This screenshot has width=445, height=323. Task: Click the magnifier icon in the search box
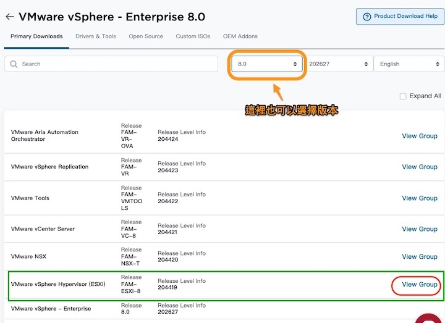point(14,64)
